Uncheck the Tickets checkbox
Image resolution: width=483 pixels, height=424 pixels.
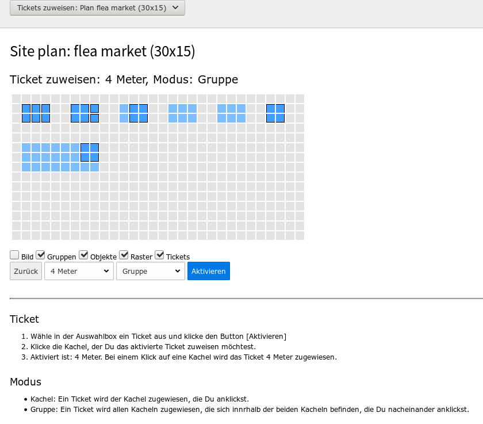point(159,255)
